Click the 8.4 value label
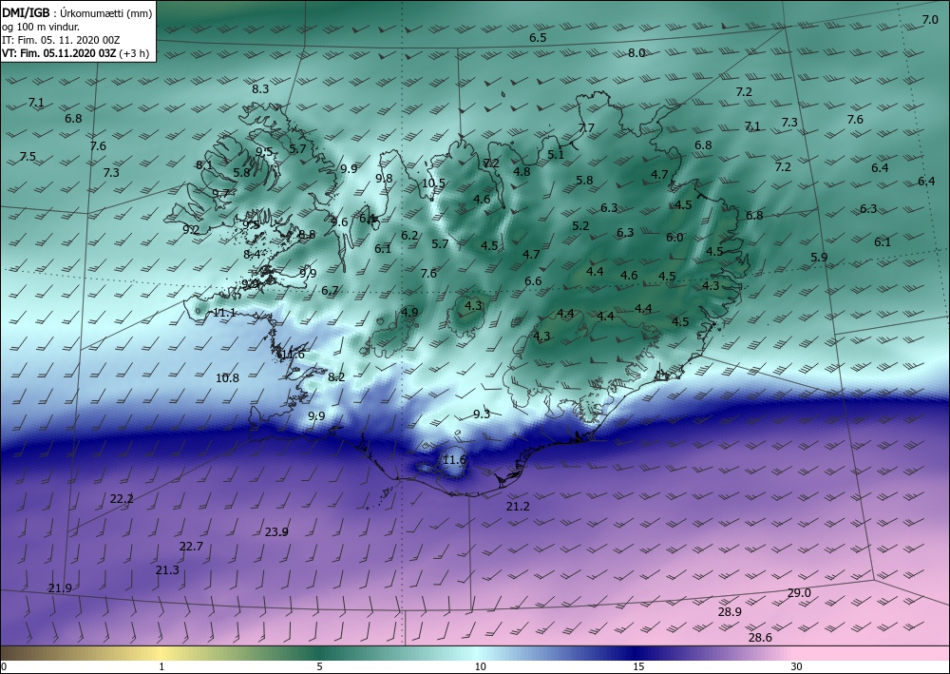This screenshot has width=950, height=674. coord(252,254)
